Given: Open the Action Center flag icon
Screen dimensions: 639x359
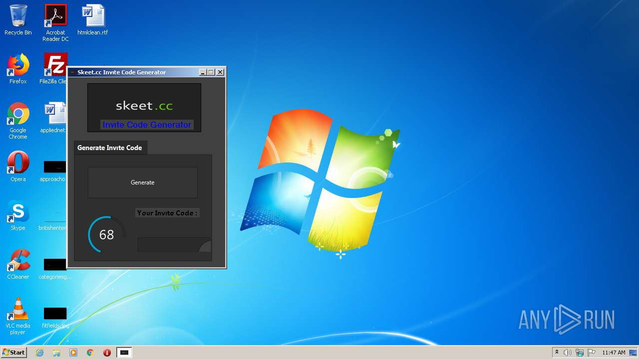Looking at the screenshot, I should tap(591, 353).
